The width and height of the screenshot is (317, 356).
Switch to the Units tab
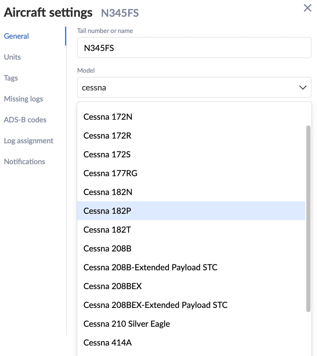click(12, 57)
